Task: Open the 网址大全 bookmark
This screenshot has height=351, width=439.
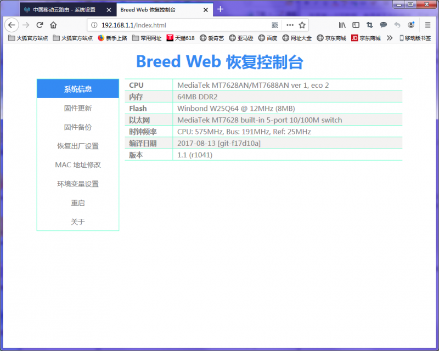Action: point(297,38)
